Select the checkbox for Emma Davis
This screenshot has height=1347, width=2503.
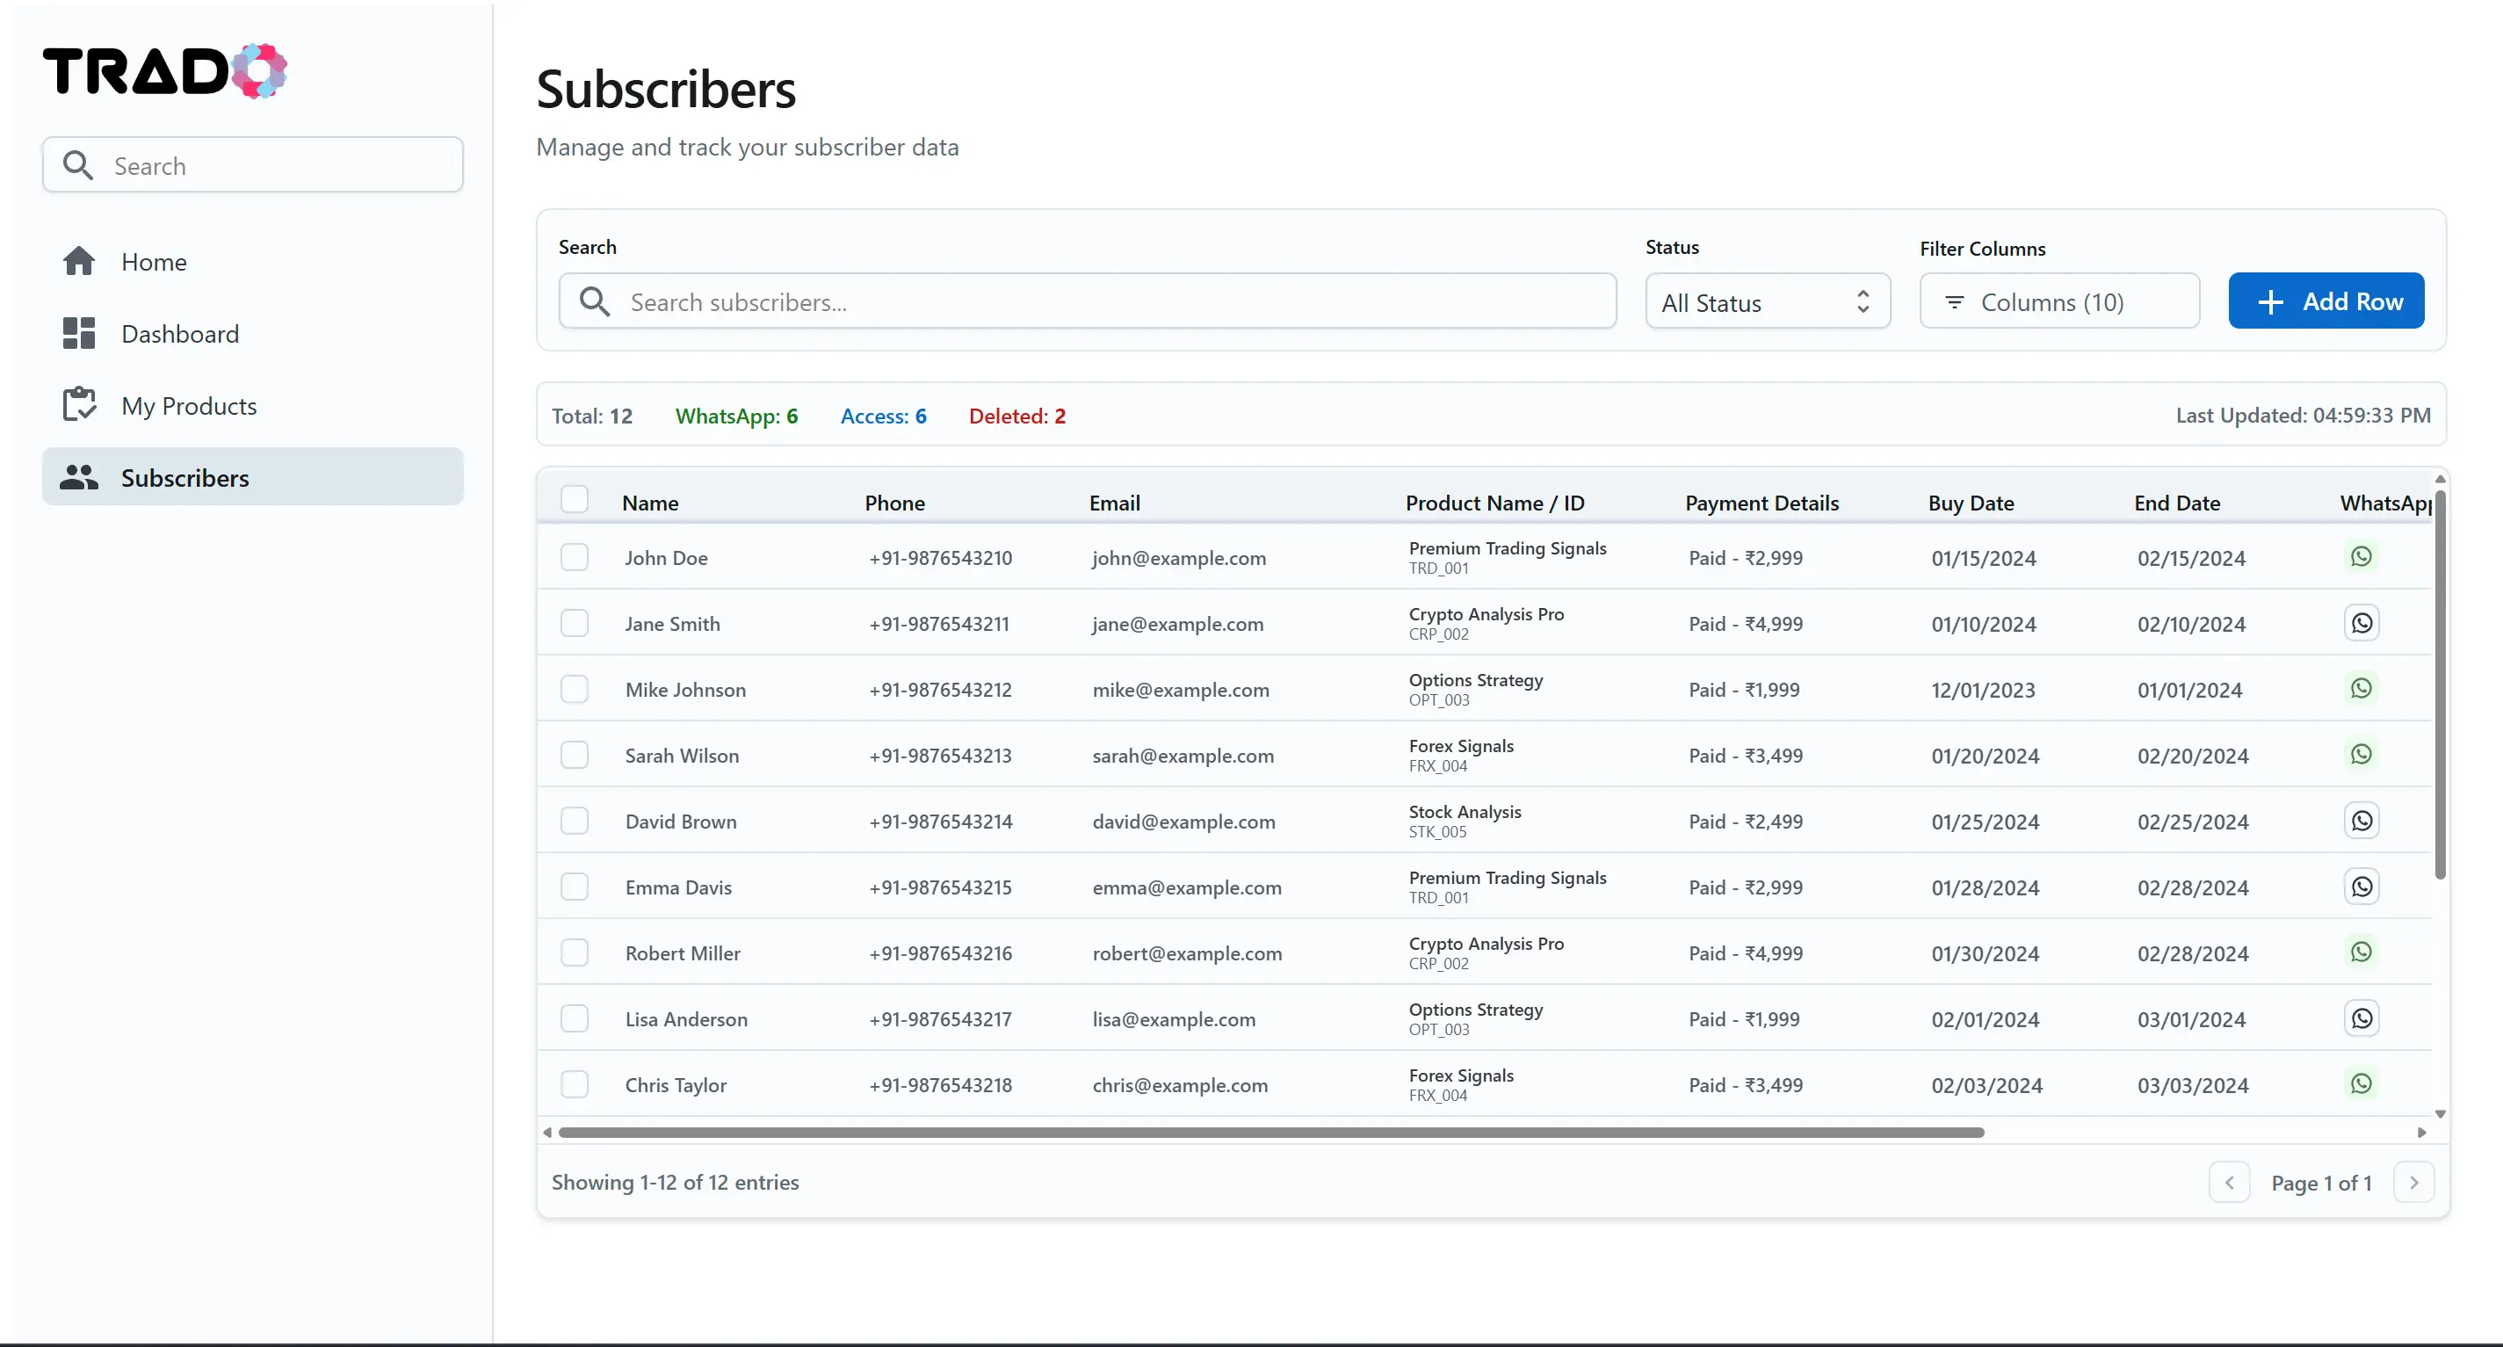pos(575,887)
